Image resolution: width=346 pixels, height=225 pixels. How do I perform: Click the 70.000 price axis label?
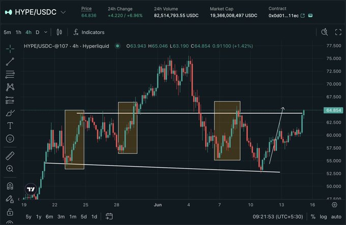[334, 84]
